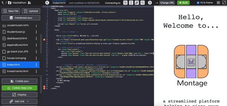Click the green RUN button
The image size is (227, 106).
coord(183,3)
